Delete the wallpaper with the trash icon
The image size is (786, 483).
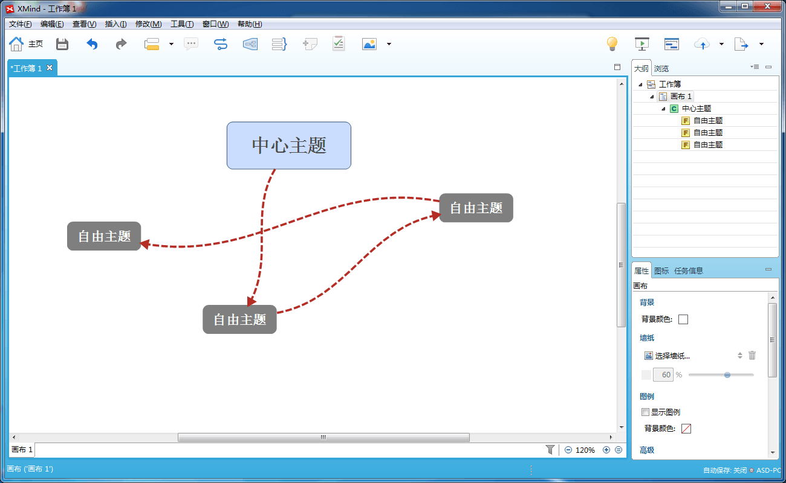point(752,355)
